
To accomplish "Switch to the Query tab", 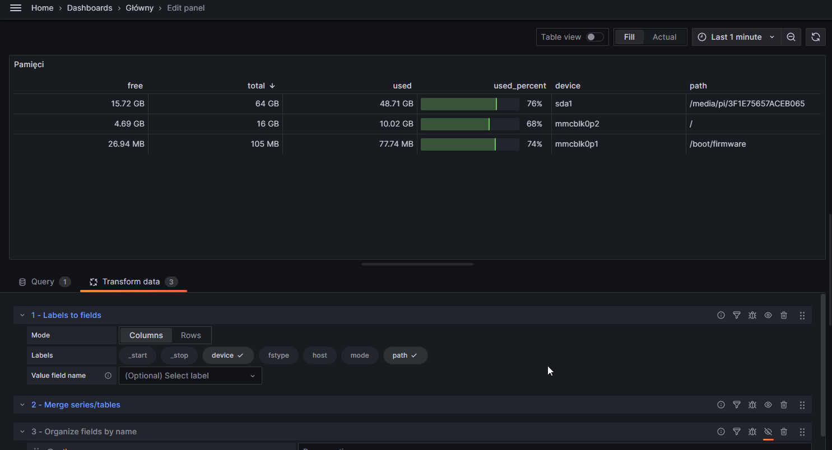I will [x=44, y=282].
